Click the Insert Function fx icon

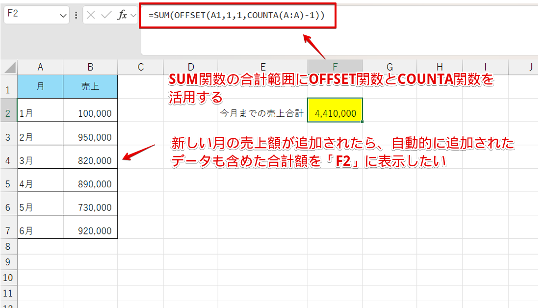click(x=122, y=14)
